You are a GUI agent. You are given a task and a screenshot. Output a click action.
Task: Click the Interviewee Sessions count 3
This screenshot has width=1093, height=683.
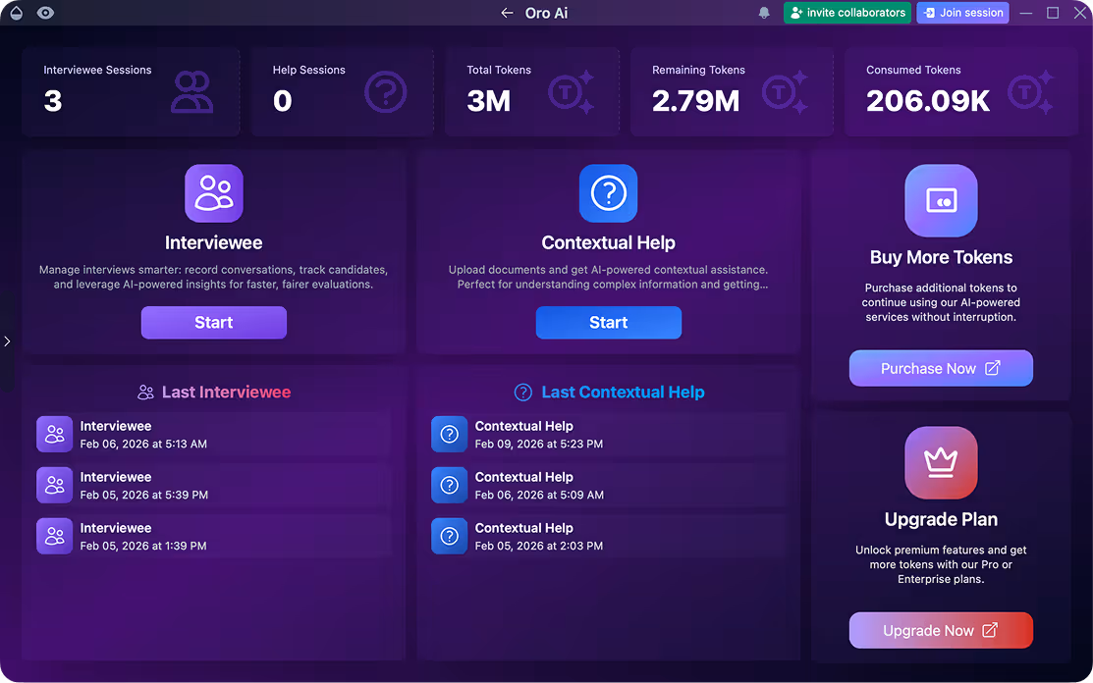(x=53, y=102)
